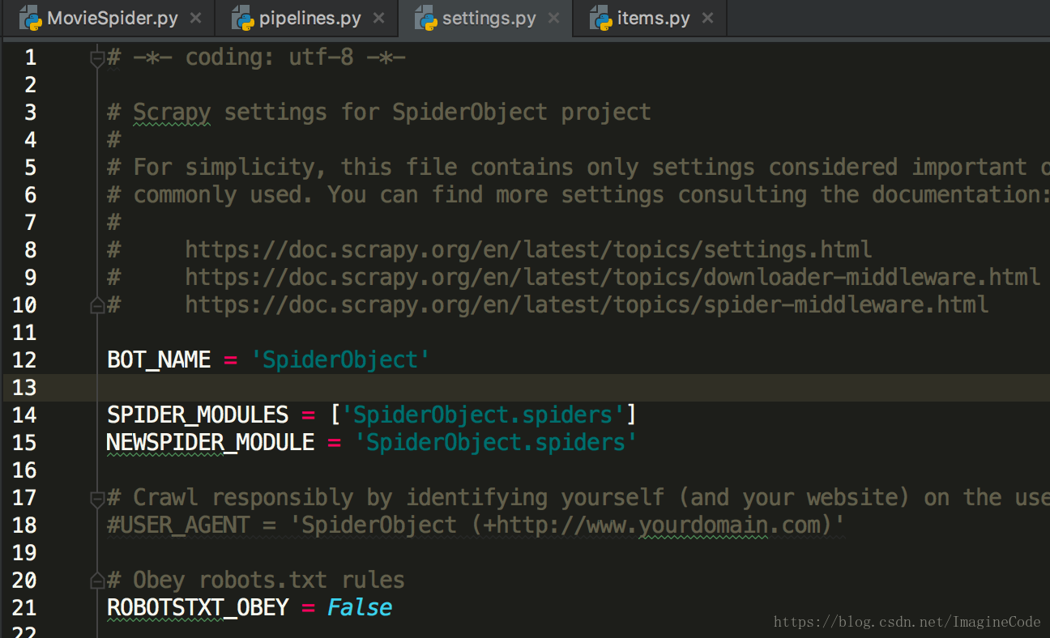Open the settings.html documentation URL
This screenshot has height=638, width=1050.
[528, 250]
